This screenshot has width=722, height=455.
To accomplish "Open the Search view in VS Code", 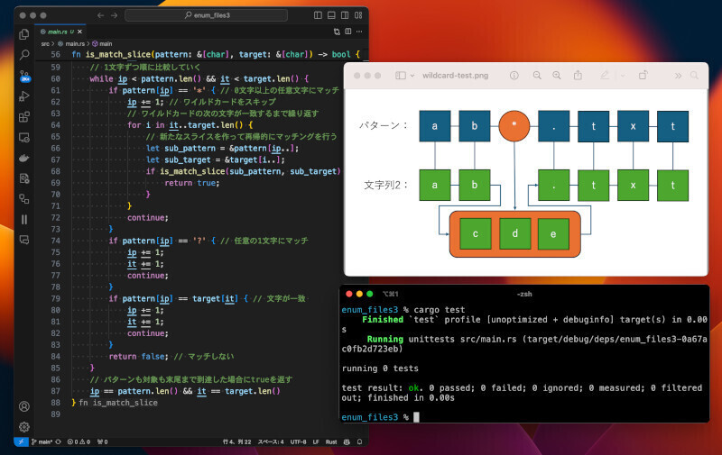I will coord(24,55).
